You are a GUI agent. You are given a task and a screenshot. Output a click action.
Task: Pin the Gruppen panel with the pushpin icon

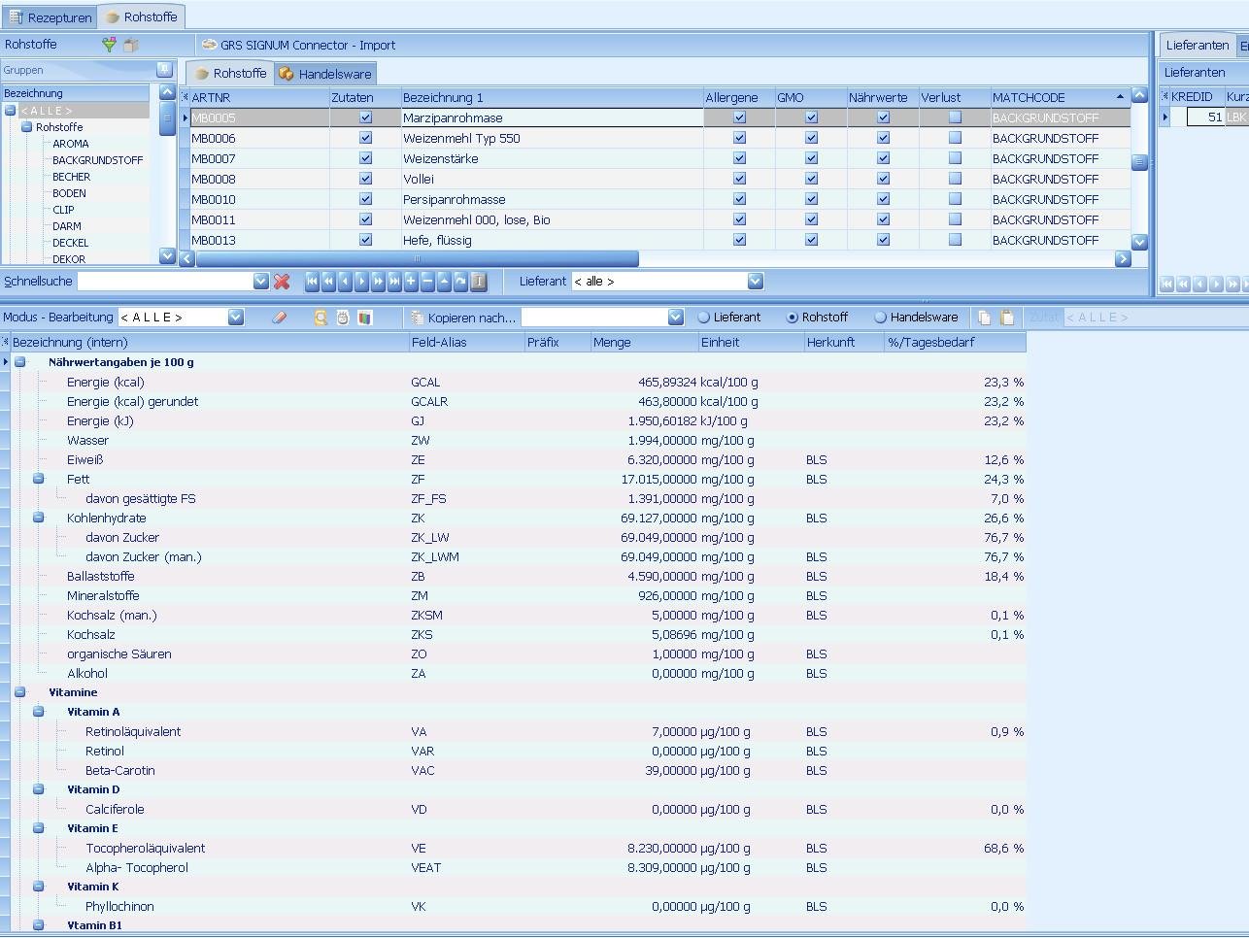point(164,69)
